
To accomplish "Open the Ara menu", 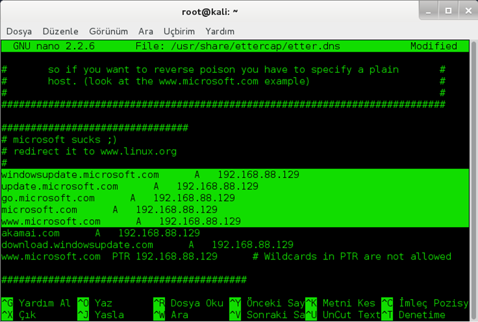I will click(x=146, y=31).
